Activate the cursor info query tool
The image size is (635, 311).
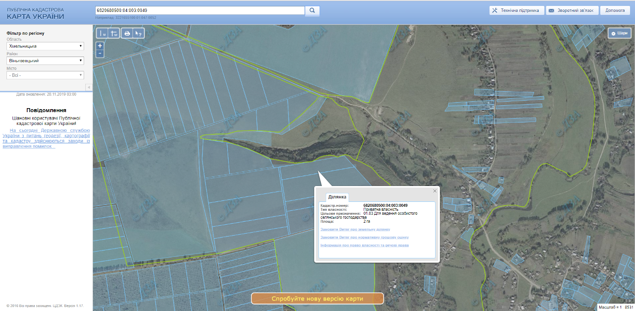coord(139,33)
